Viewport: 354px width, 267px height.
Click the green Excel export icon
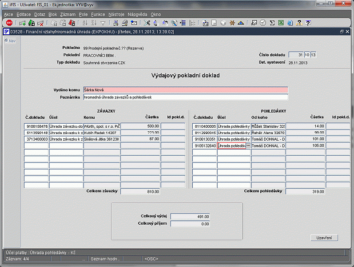281,23
